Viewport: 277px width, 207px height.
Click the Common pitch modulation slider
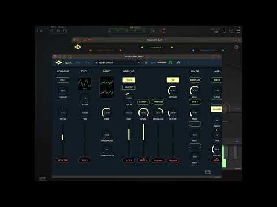tap(63, 140)
